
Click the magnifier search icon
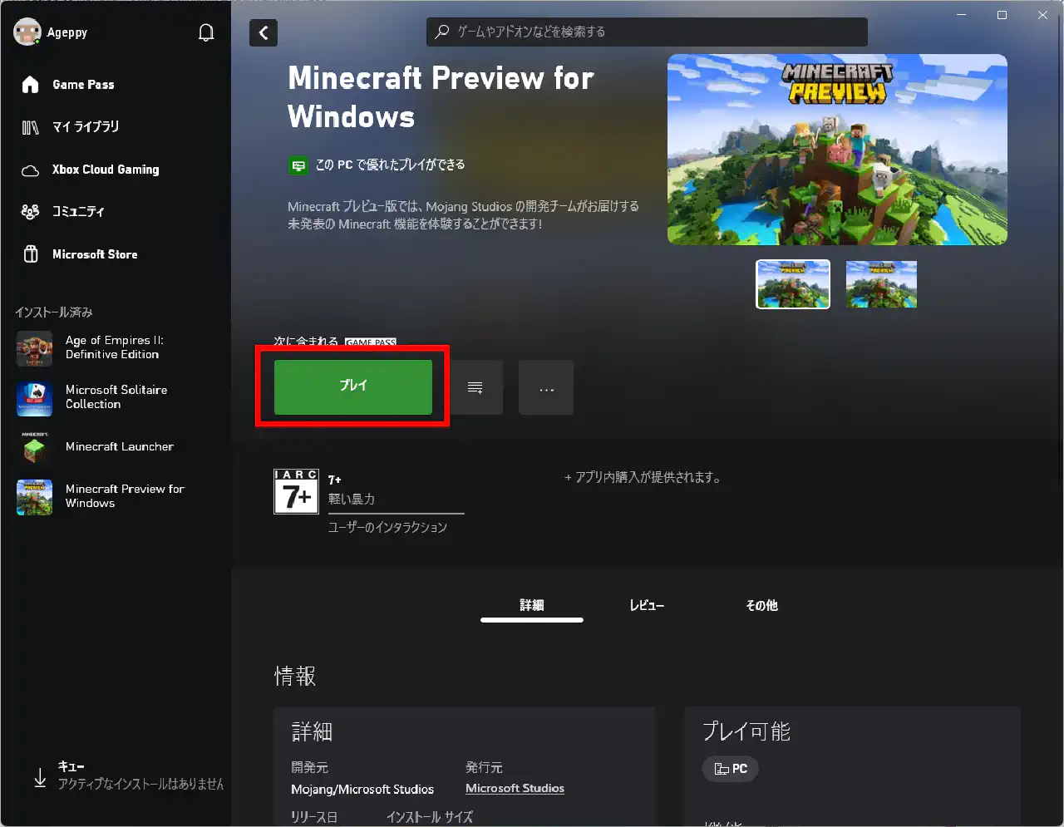tap(442, 32)
